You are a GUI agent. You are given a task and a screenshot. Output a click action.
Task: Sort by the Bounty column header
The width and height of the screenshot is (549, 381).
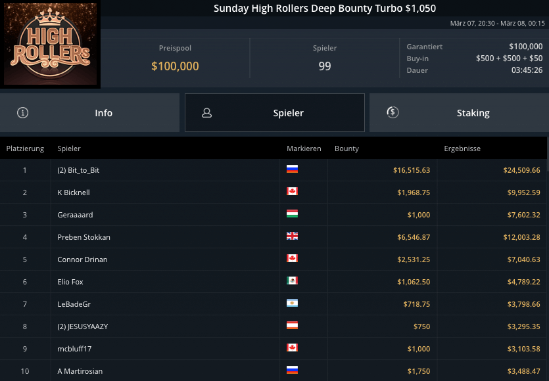pos(346,148)
